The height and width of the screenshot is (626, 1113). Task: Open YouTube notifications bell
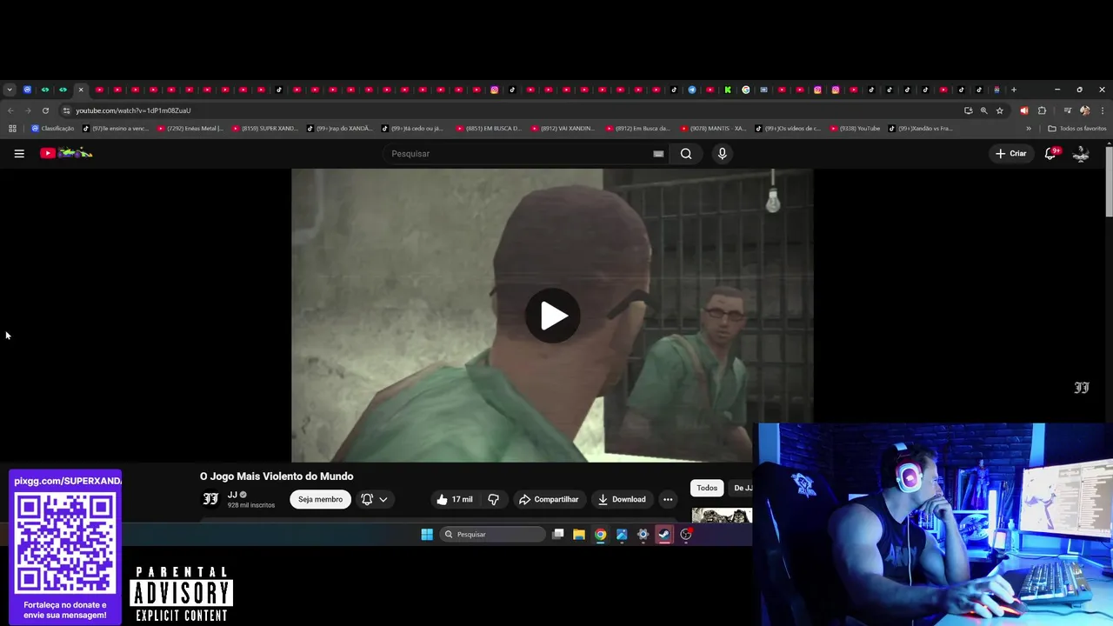pos(1050,153)
